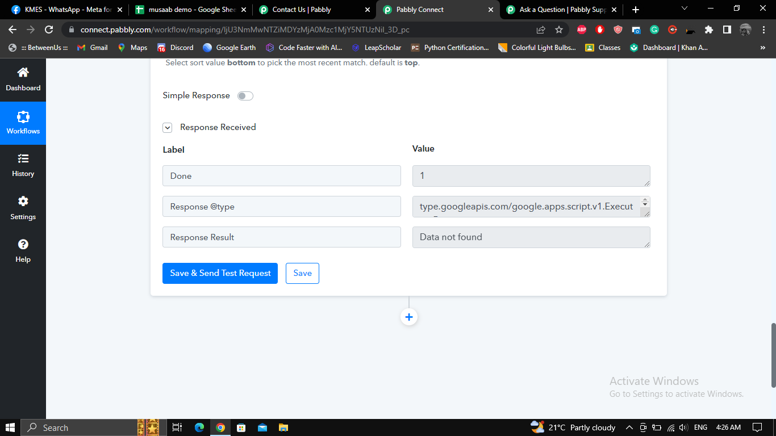Open the Adblock Plus extension
The image size is (776, 436).
582,30
